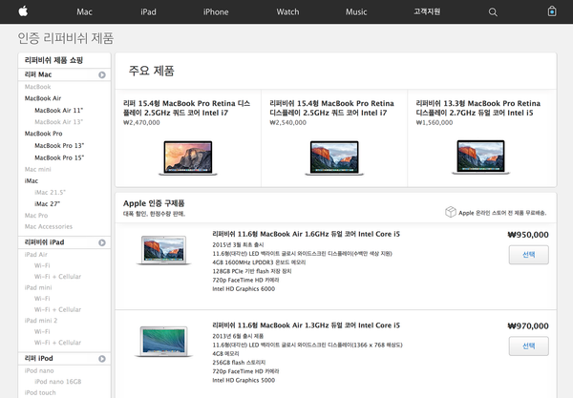This screenshot has height=398, width=573.
Task: Select iPad mini 2 in sidebar
Action: (x=41, y=321)
